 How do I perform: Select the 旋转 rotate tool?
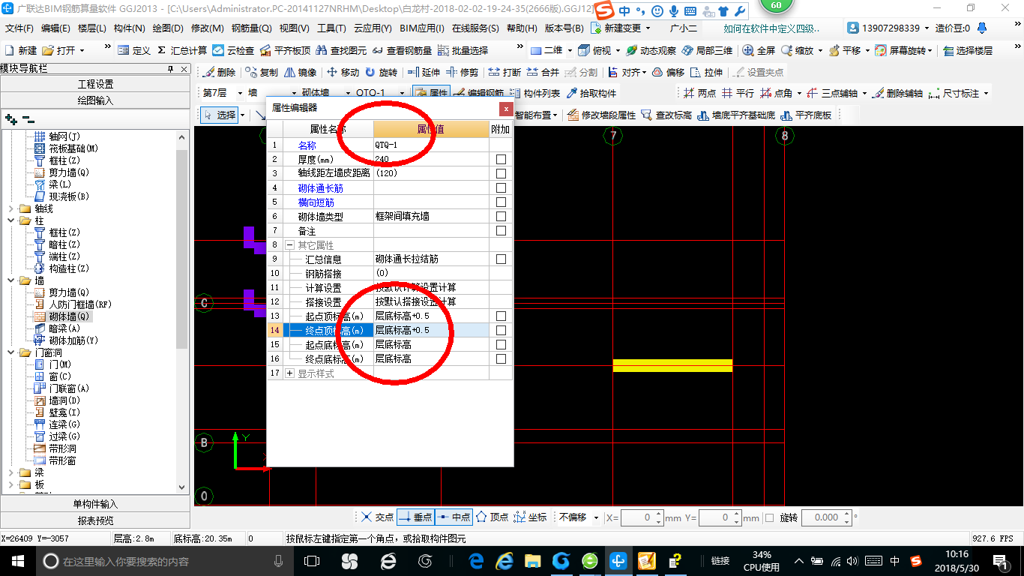coord(382,72)
